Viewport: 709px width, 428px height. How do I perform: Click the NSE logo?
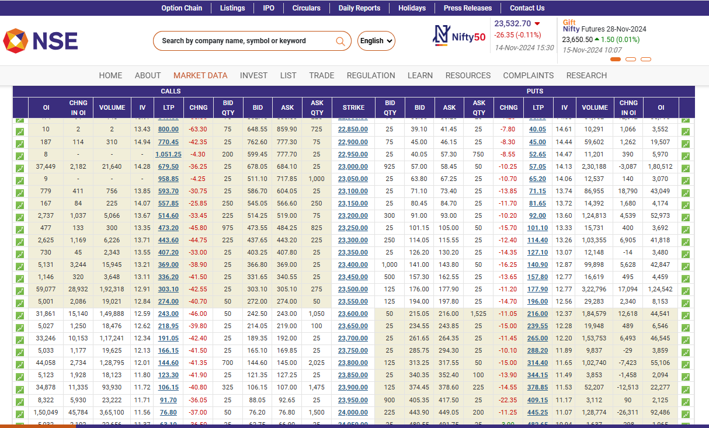[40, 41]
